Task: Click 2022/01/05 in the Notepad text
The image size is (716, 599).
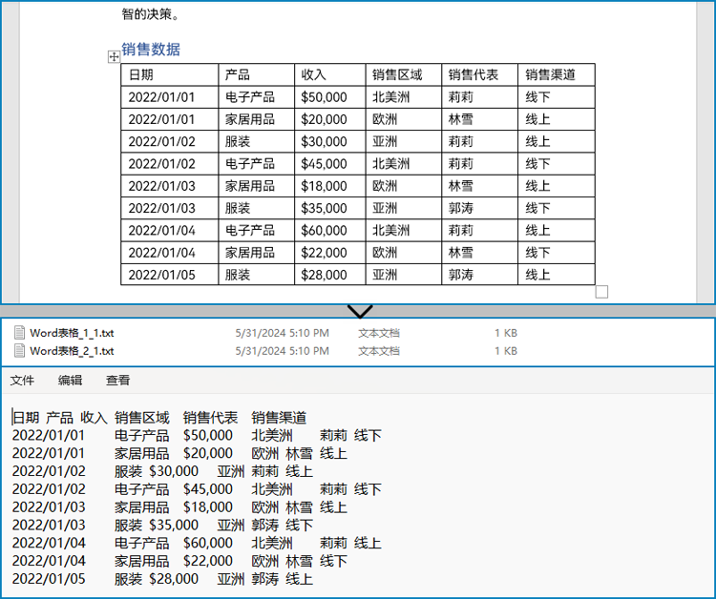Action: pyautogui.click(x=49, y=579)
